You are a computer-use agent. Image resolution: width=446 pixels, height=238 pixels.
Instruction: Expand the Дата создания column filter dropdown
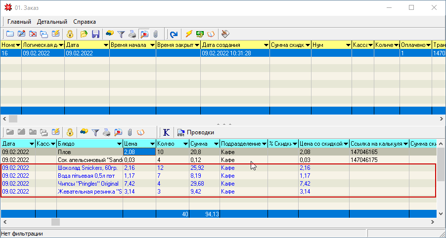pyautogui.click(x=265, y=45)
